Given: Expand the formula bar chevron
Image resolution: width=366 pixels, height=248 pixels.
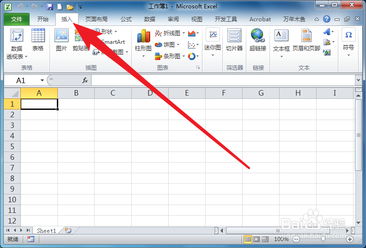Looking at the screenshot, I should click(358, 80).
